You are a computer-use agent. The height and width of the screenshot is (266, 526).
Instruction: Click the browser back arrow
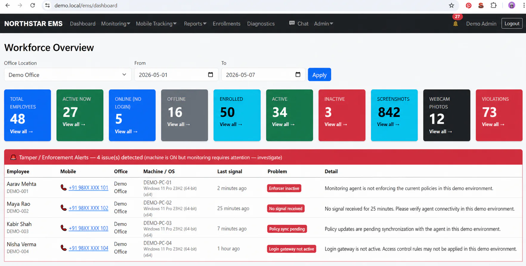click(x=8, y=5)
